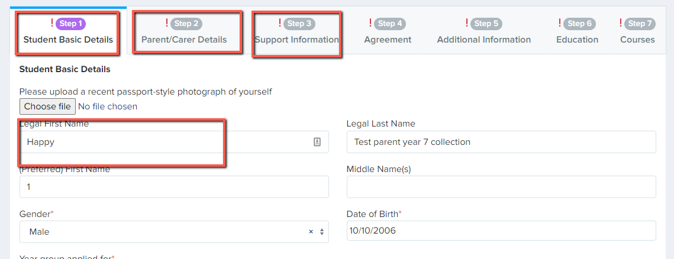
Task: Focus the Middle Name(s) text box
Action: click(x=501, y=187)
